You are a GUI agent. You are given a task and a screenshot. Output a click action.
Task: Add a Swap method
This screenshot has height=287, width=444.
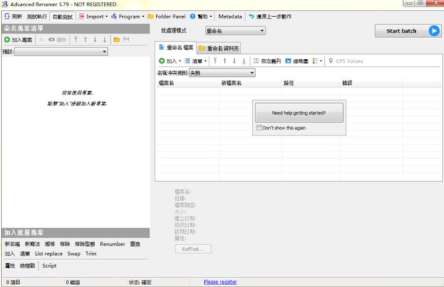74,254
